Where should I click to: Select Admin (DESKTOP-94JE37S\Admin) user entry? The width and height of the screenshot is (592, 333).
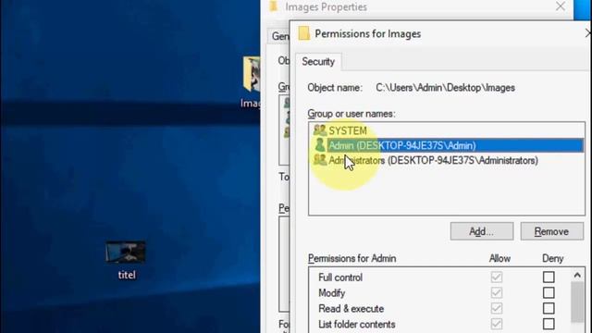[448, 145]
